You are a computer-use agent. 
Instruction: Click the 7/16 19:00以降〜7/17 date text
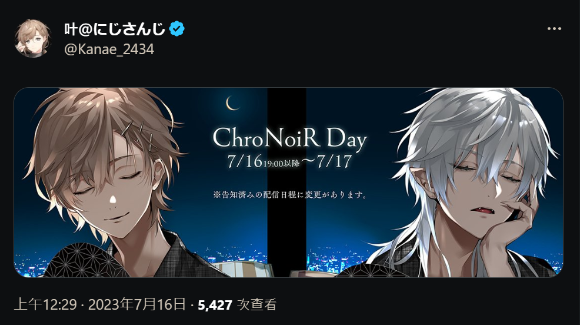(x=289, y=161)
